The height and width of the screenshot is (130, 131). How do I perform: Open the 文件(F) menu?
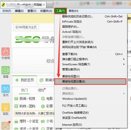pyautogui.click(x=7, y=11)
